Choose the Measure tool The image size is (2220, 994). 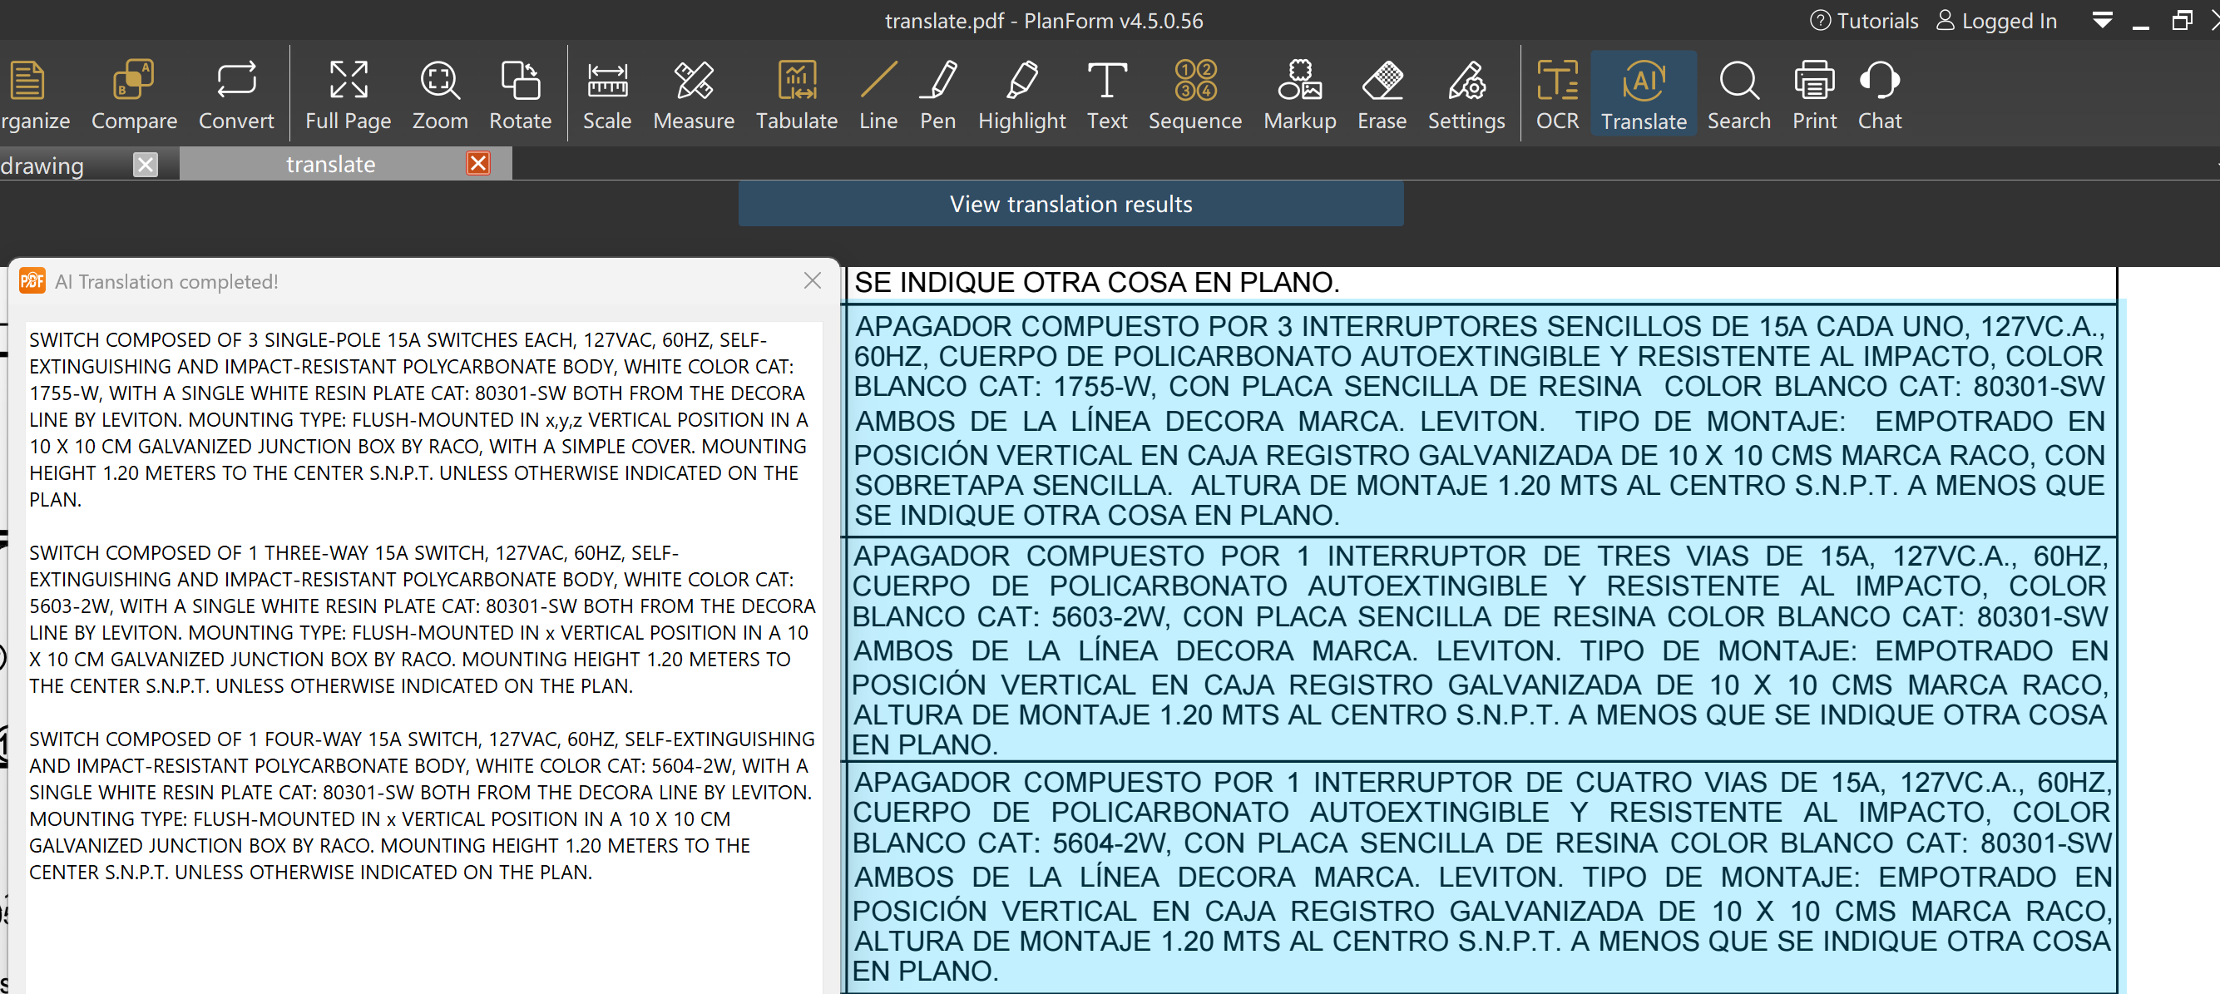click(693, 94)
